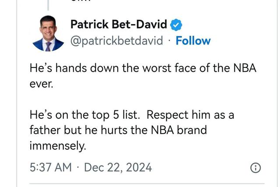Click the "He's on the top 5 list" sentence

tap(84, 115)
